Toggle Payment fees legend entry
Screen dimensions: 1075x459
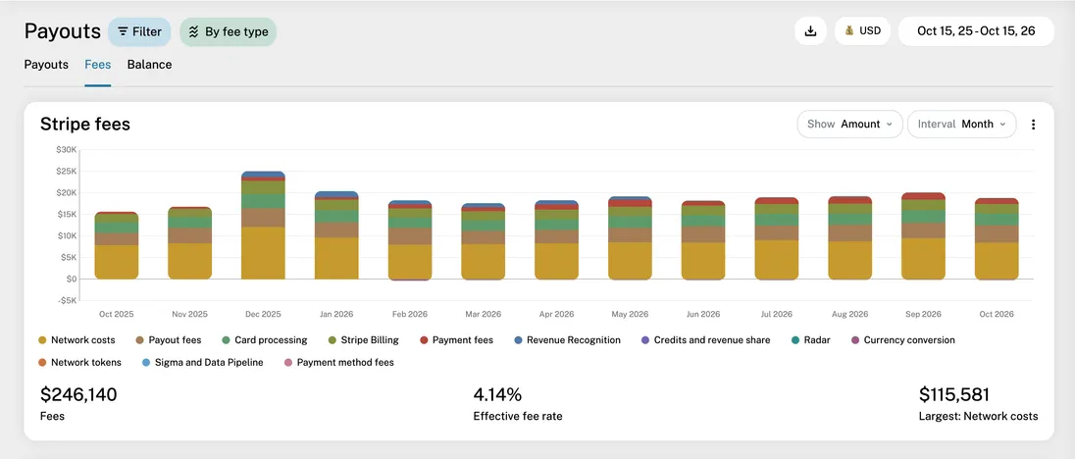(456, 339)
